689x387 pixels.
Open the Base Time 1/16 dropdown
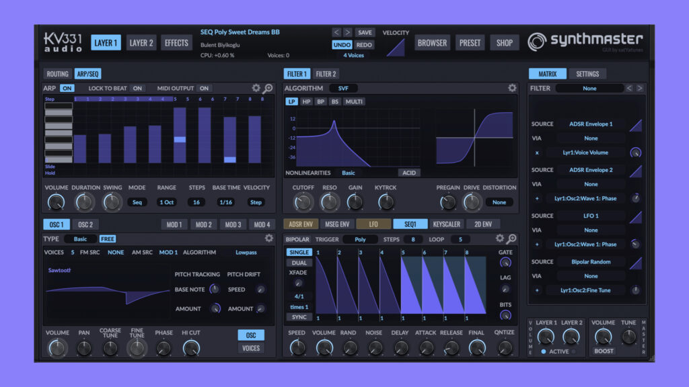(x=226, y=202)
